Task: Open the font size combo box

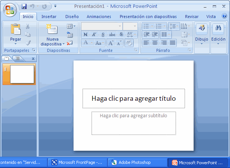Action: [130, 26]
